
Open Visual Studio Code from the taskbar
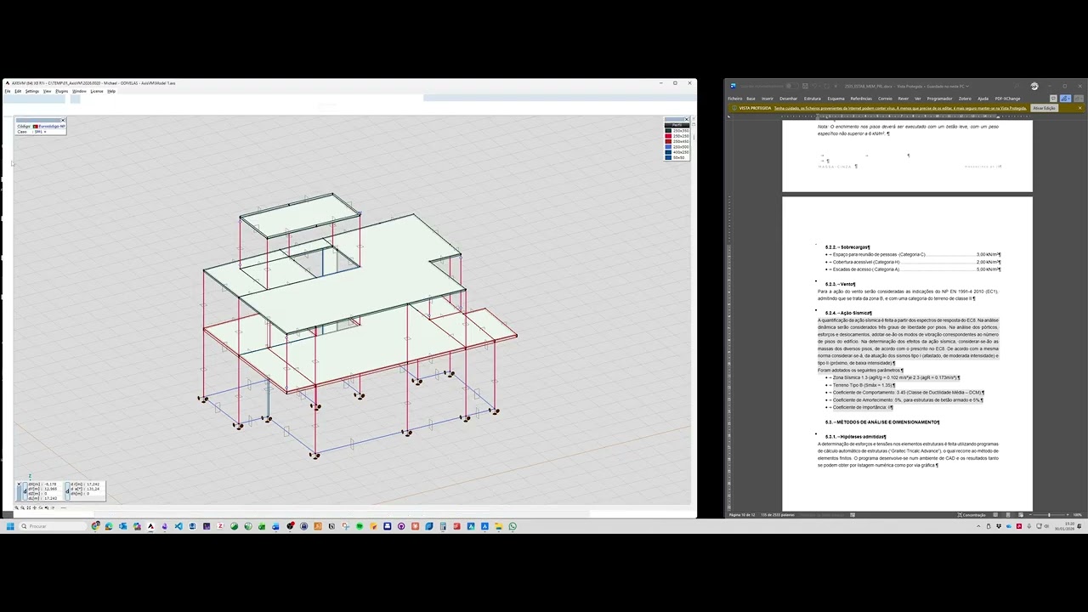178,526
